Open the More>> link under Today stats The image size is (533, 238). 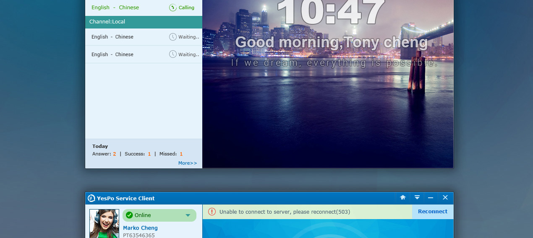point(188,163)
